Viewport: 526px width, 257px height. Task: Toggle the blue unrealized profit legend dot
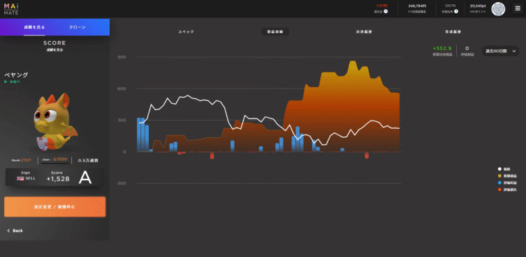coord(499,183)
